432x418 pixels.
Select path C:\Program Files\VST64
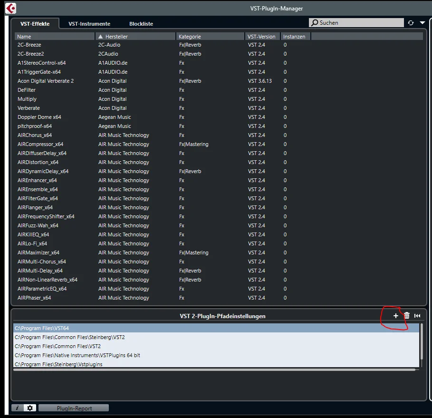[x=216, y=328]
